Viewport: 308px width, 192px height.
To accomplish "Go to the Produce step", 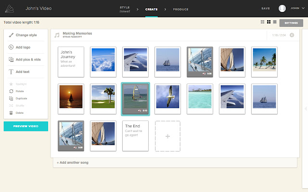I will 180,10.
